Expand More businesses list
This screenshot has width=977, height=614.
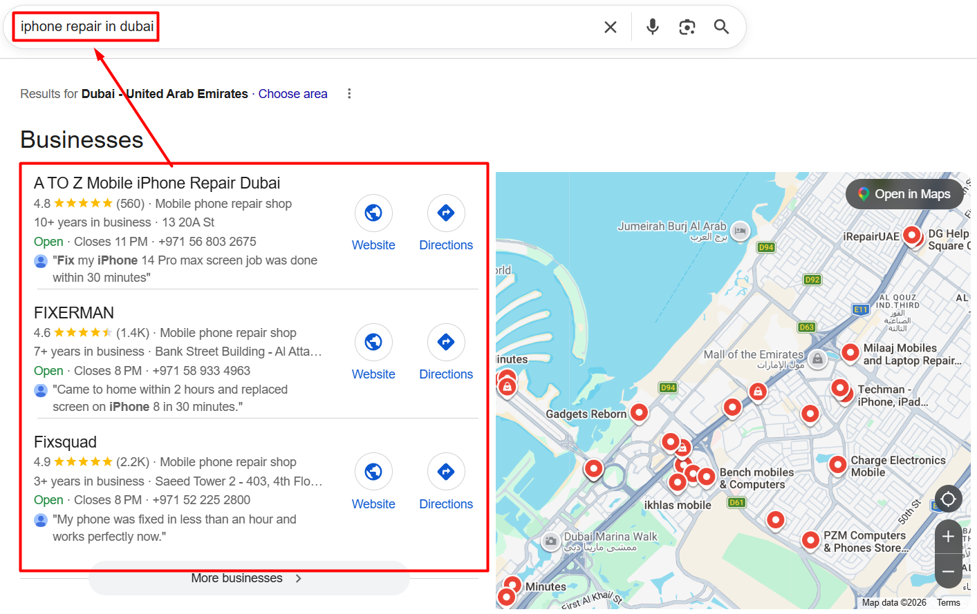pyautogui.click(x=249, y=578)
